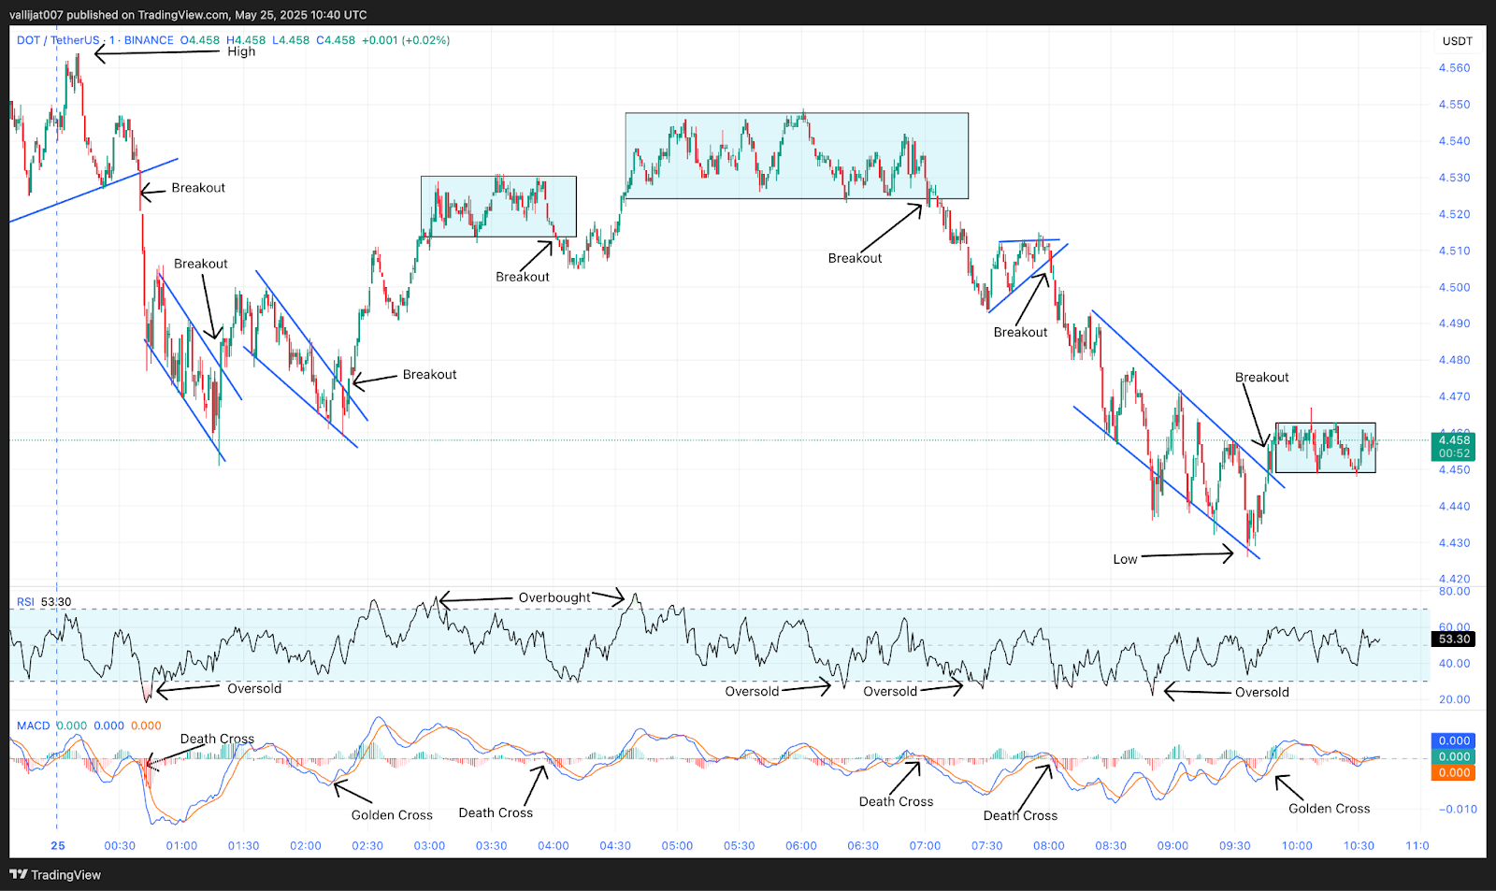Click the 04:30 time axis label
This screenshot has width=1496, height=891.
[x=615, y=845]
